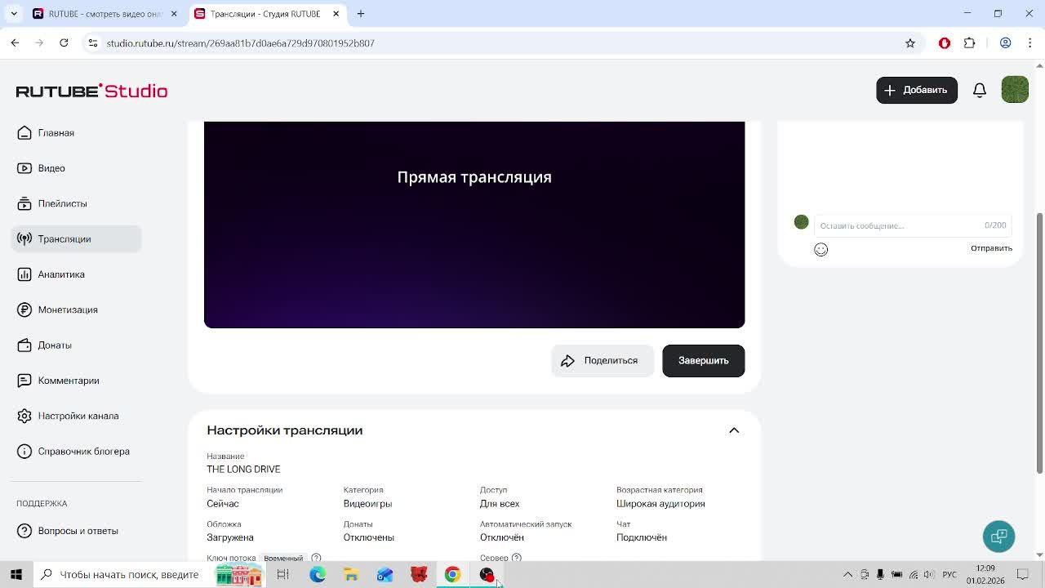The height and width of the screenshot is (588, 1045).
Task: Open the browser three-dot menu
Action: (1030, 43)
